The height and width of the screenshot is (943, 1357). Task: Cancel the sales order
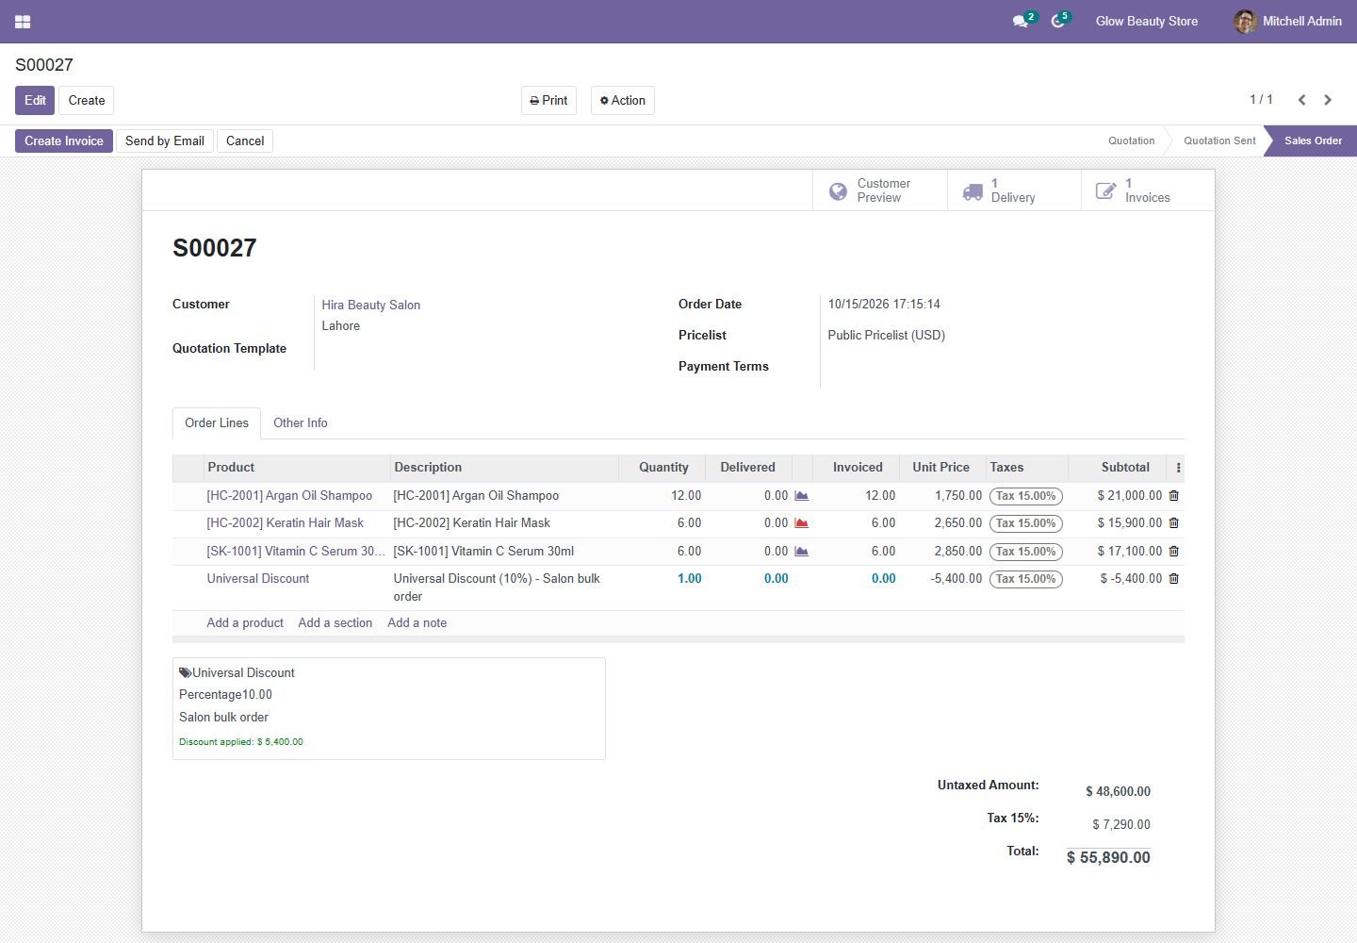(x=245, y=141)
